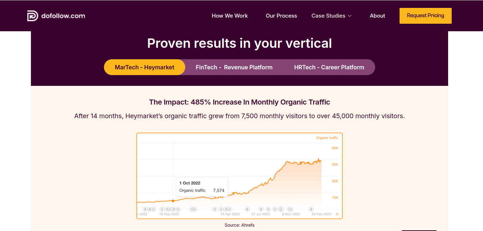Click the 30K axis label on chart

click(x=335, y=181)
